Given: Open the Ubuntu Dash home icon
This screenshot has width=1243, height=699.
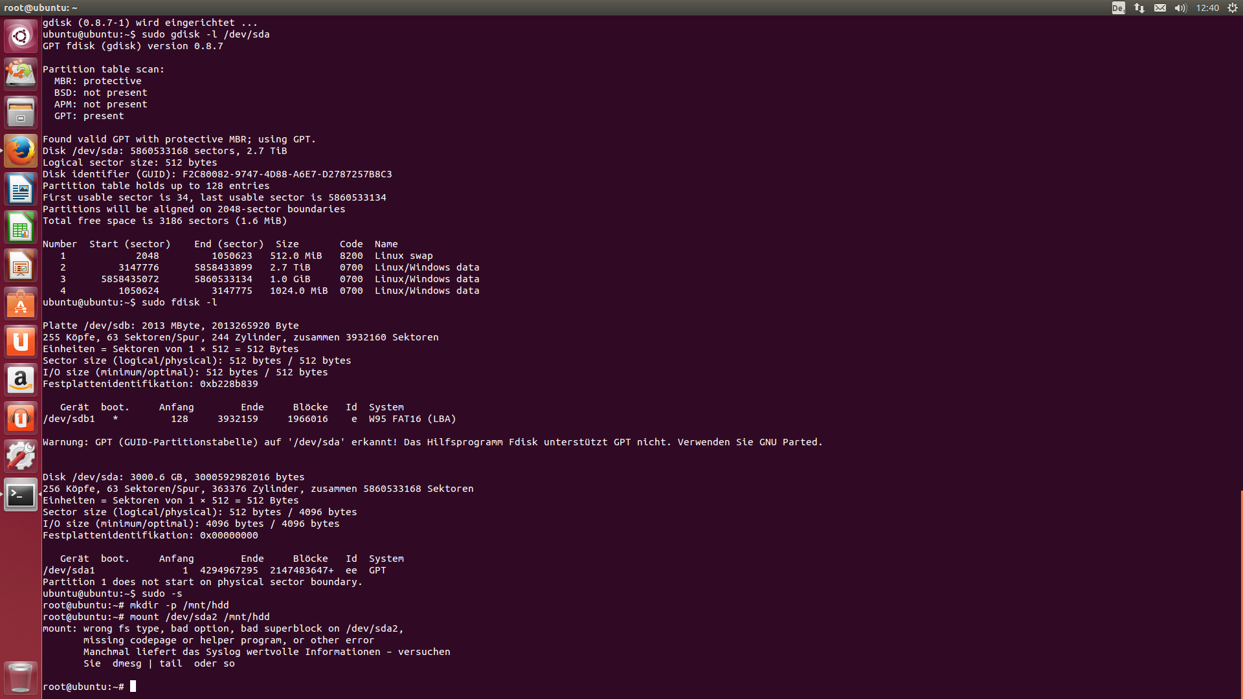Looking at the screenshot, I should [21, 36].
